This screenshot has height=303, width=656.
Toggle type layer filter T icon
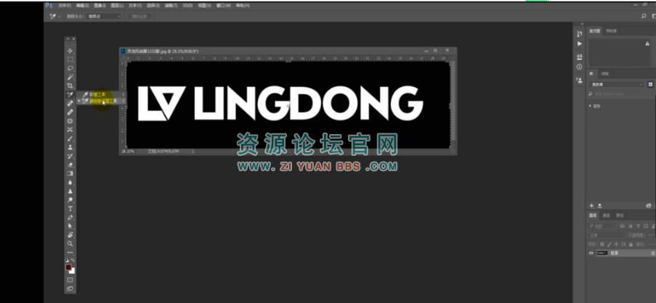[639, 225]
